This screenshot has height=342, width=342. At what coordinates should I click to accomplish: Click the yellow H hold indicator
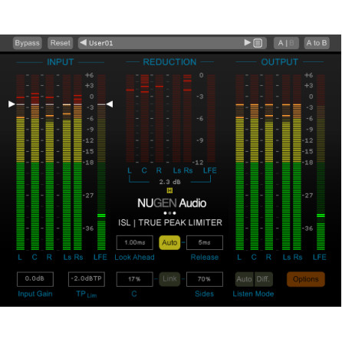click(169, 190)
